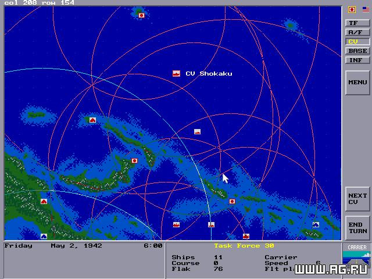372x279 pixels.
Task: Select the TF display mode
Action: click(x=357, y=23)
